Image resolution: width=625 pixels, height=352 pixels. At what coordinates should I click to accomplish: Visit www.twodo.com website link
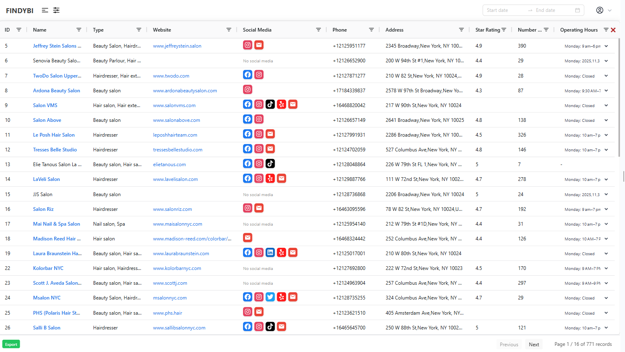click(171, 76)
